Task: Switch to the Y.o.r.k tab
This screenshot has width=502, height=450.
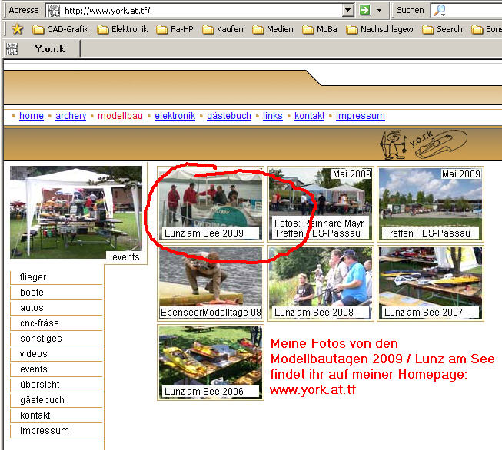Action: tap(50, 48)
